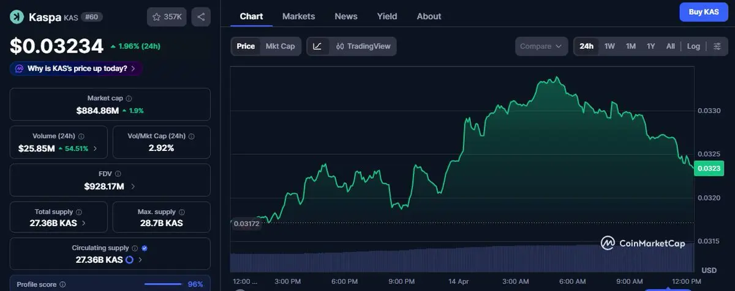Toggle the Log scale option
Image resolution: width=735 pixels, height=291 pixels.
click(x=693, y=46)
